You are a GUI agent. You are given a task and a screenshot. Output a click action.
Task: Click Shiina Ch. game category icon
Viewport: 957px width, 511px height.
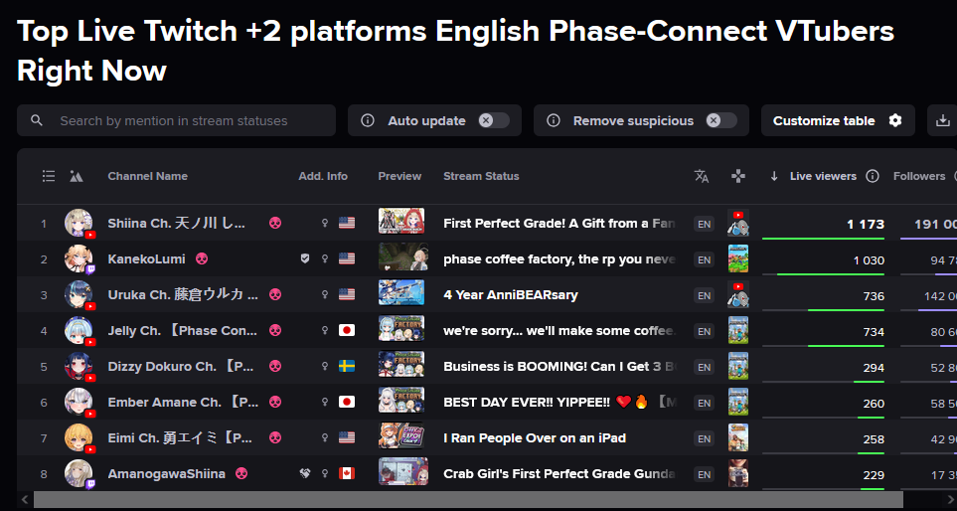point(738,224)
